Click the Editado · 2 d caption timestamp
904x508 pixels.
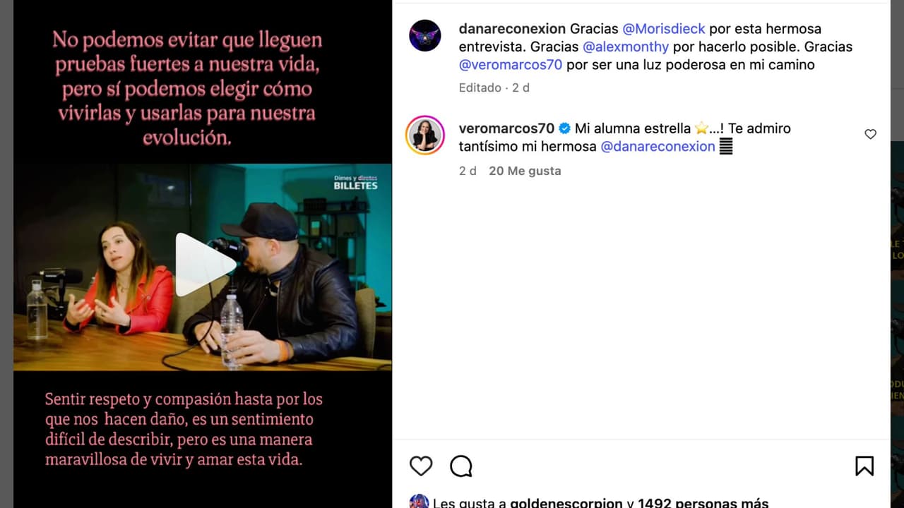[494, 87]
